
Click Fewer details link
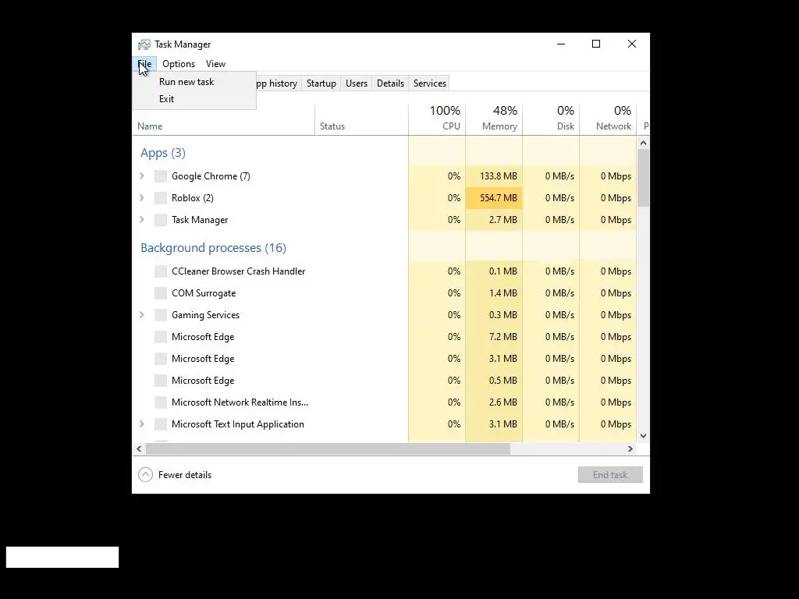tap(184, 475)
